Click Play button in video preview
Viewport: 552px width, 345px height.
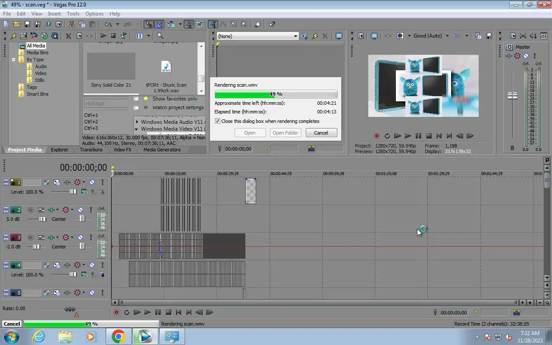click(408, 136)
